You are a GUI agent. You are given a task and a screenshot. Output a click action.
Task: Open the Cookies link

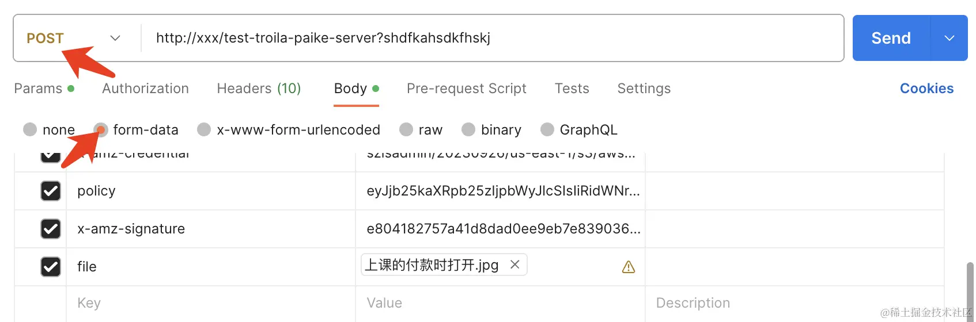pos(926,89)
